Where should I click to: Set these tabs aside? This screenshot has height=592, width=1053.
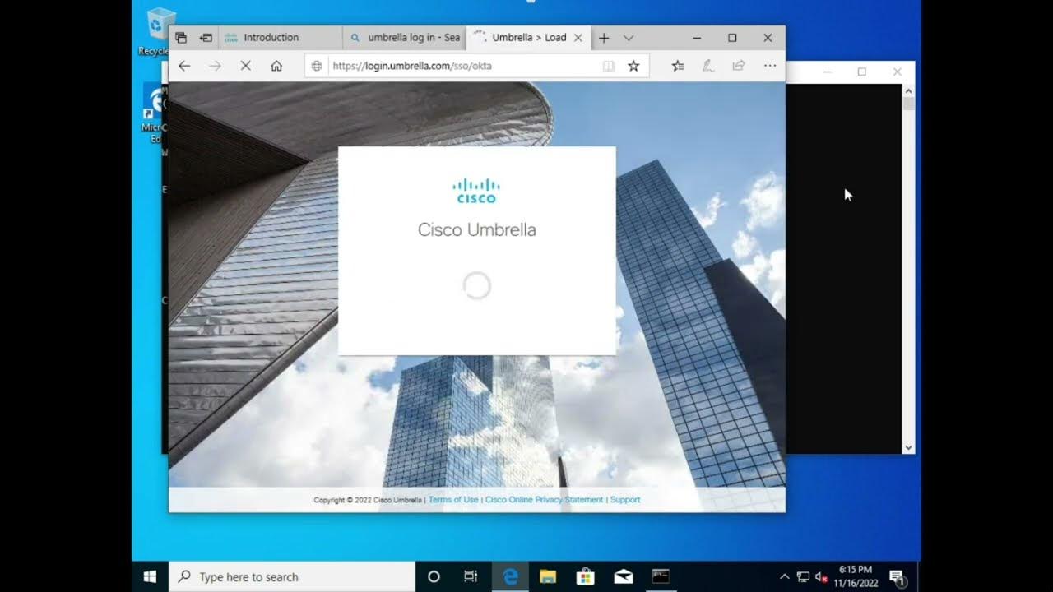[206, 38]
